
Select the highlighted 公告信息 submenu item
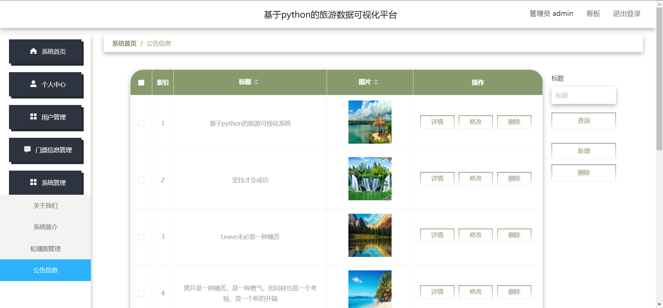click(45, 270)
